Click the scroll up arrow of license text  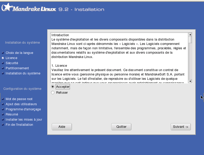tap(190, 35)
